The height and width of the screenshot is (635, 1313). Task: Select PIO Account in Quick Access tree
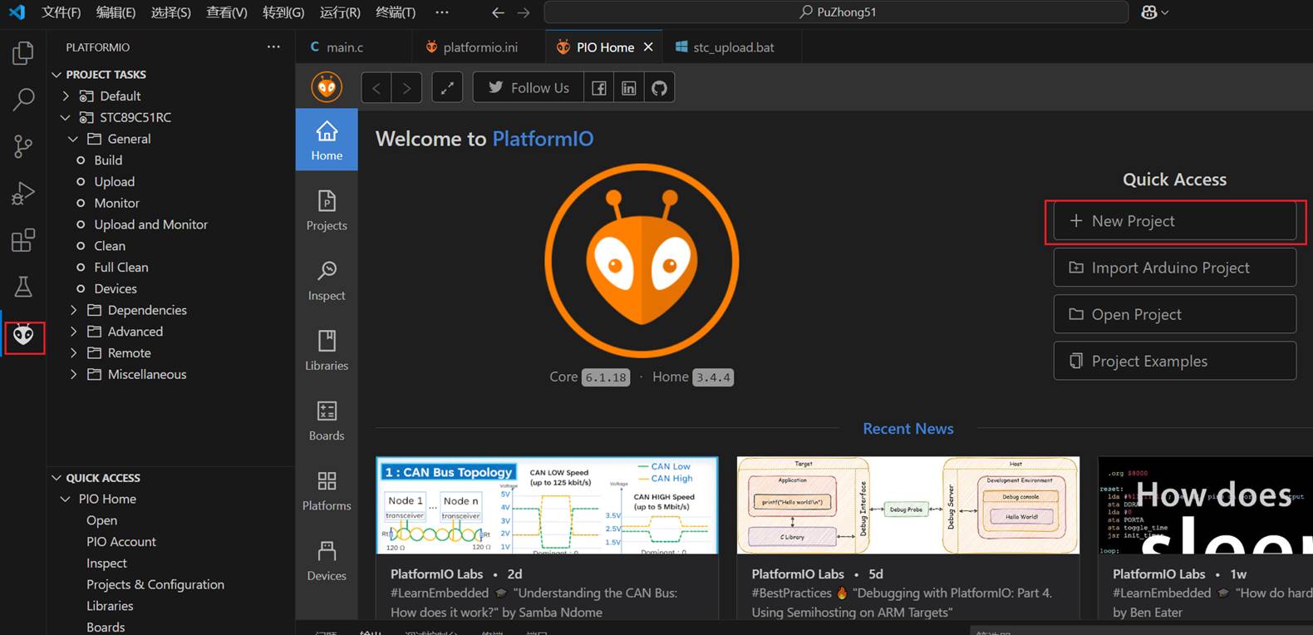pyautogui.click(x=121, y=542)
